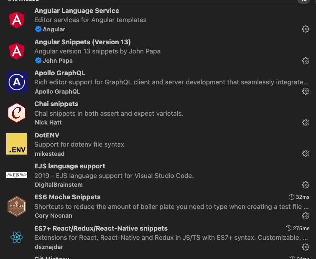Click publisher name Angular

click(x=54, y=29)
